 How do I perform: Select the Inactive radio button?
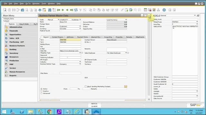coord(42,91)
